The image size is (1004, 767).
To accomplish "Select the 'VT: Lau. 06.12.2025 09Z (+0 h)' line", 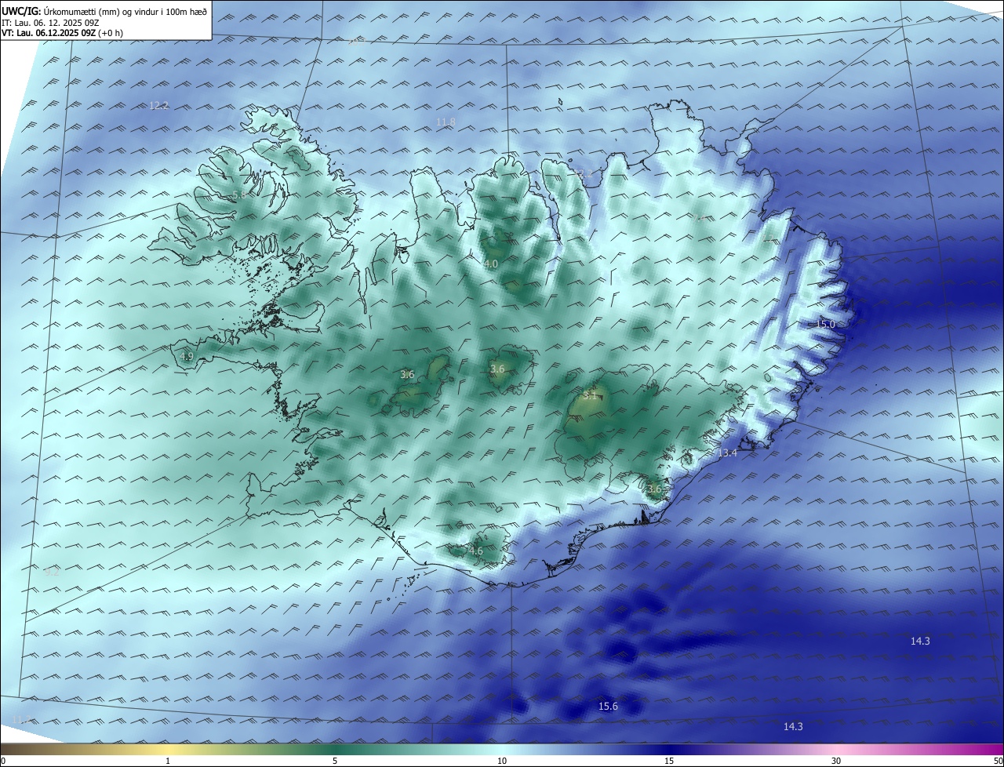I will pyautogui.click(x=62, y=33).
